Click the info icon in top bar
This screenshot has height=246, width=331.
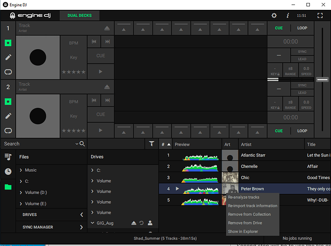(x=288, y=15)
